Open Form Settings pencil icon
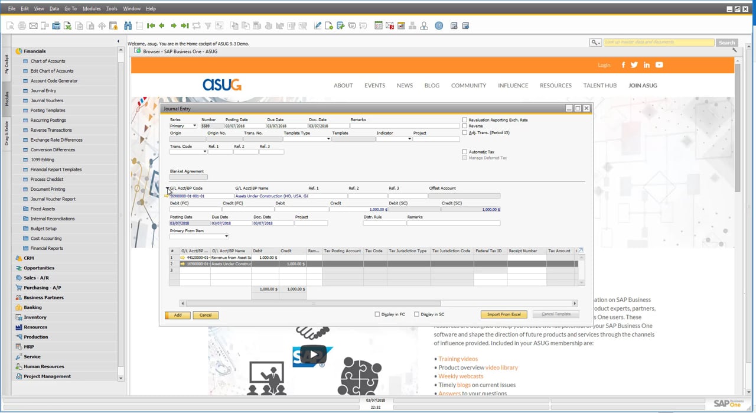The height and width of the screenshot is (413, 756). pos(317,25)
